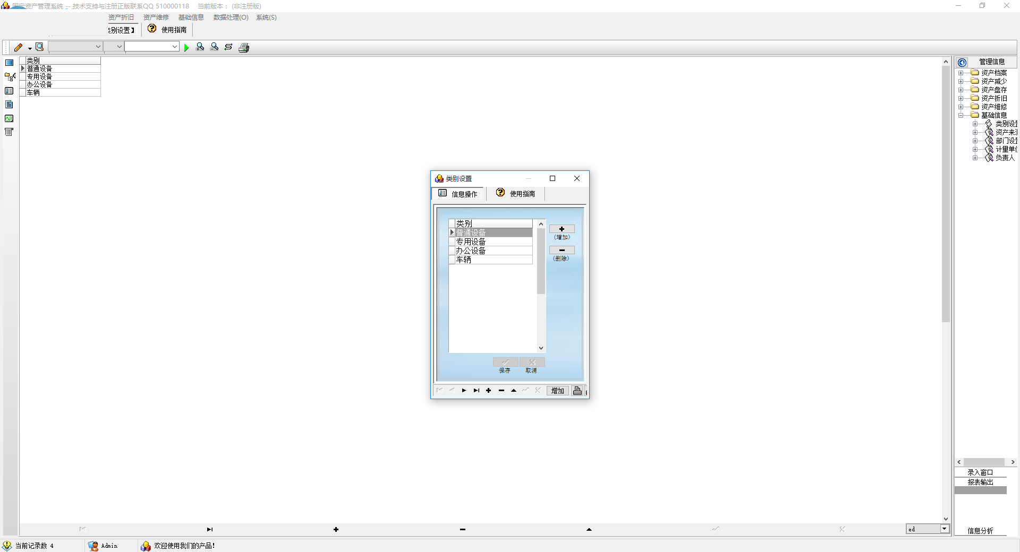The height and width of the screenshot is (552, 1020).
Task: Open the 数据处理(O) menu
Action: click(x=231, y=18)
